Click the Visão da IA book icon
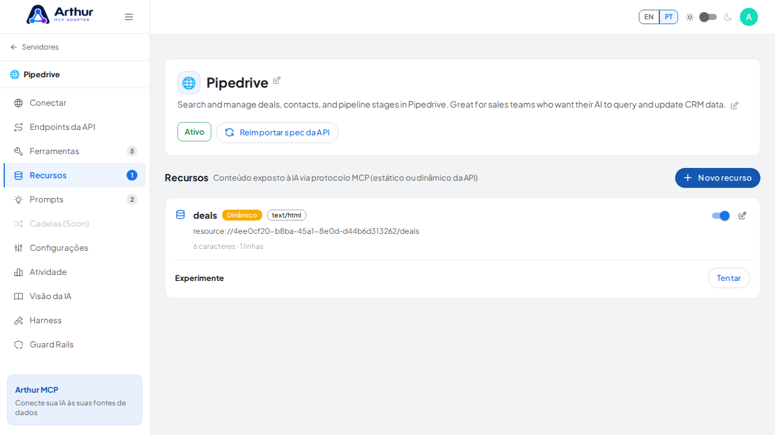 pos(18,296)
